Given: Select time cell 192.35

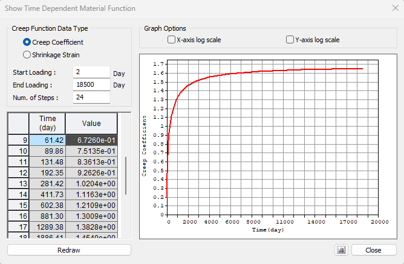Looking at the screenshot, I should 47,172.
